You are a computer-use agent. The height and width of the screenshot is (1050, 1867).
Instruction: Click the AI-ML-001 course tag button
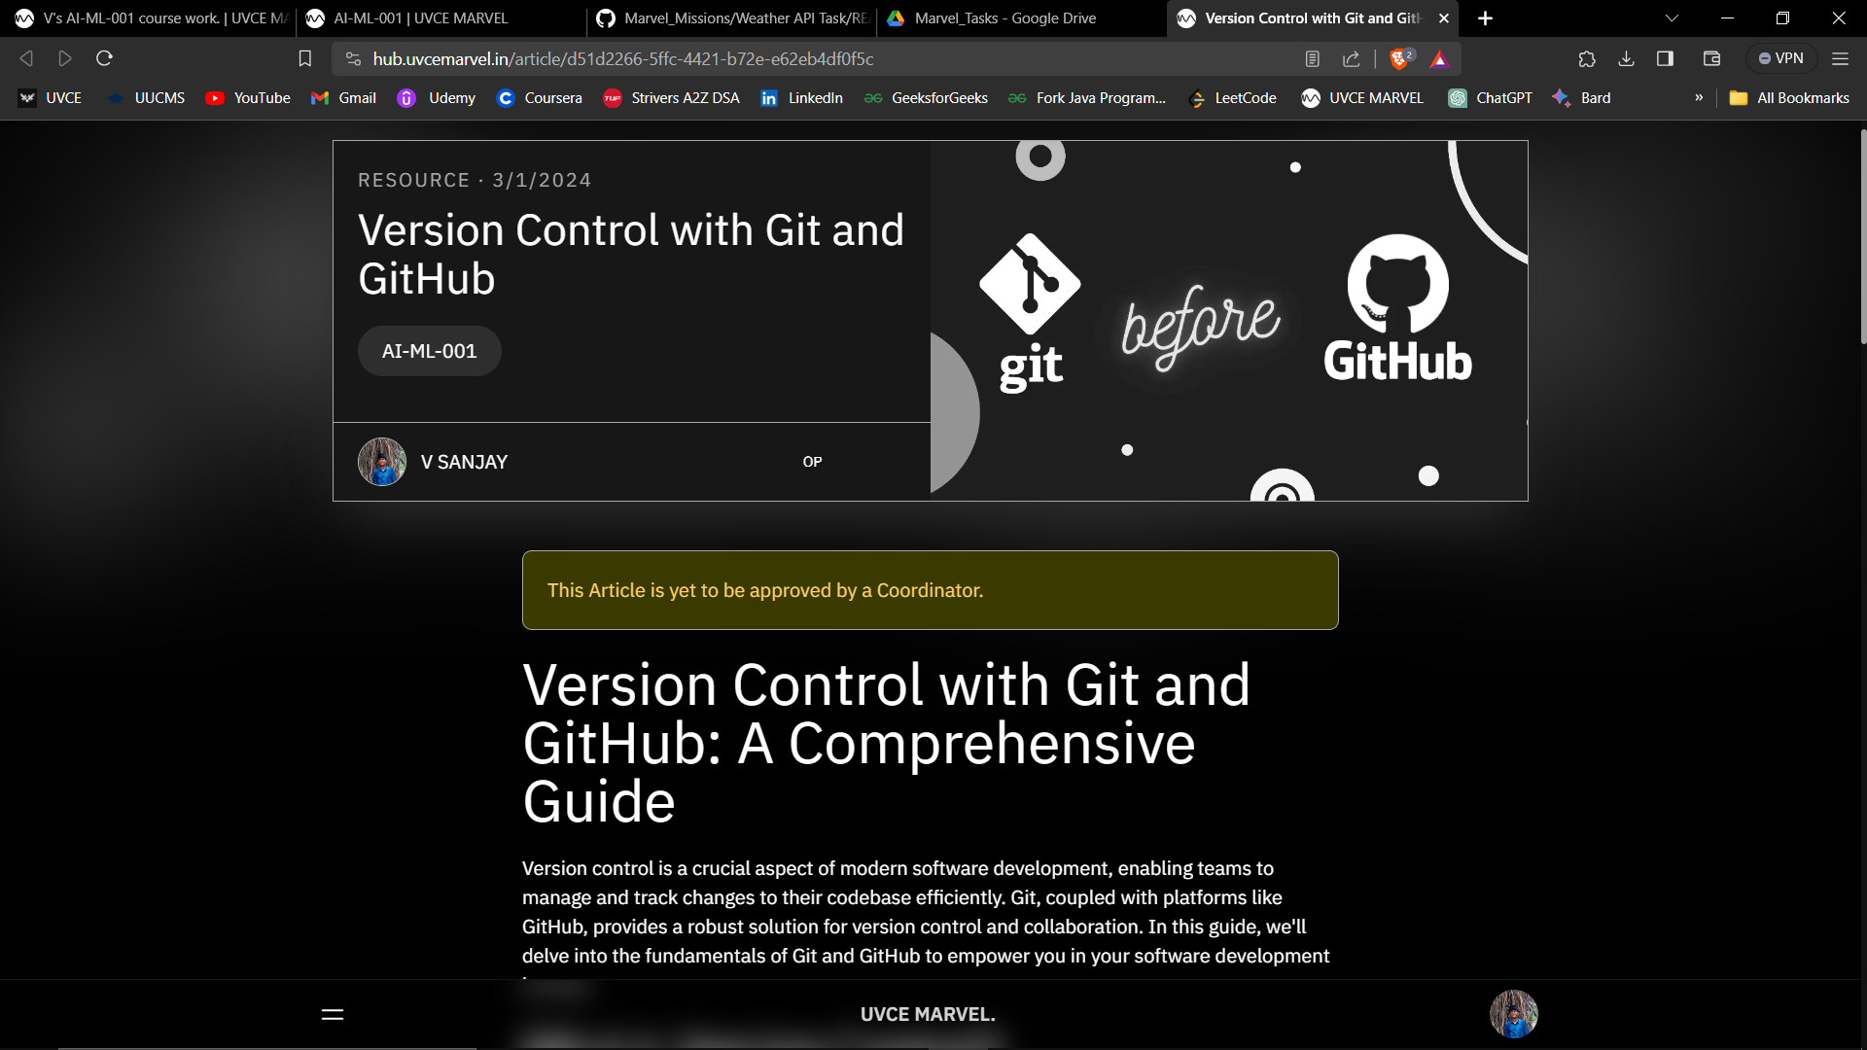point(429,351)
